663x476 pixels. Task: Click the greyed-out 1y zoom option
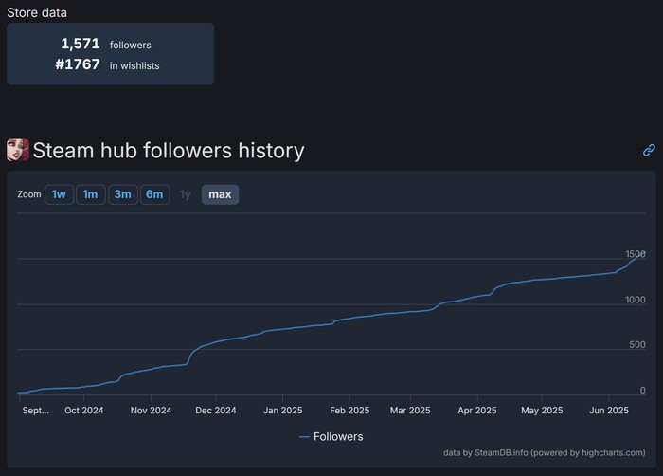186,194
